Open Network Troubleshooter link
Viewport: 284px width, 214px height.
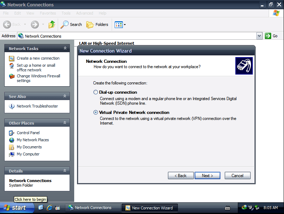(x=37, y=106)
